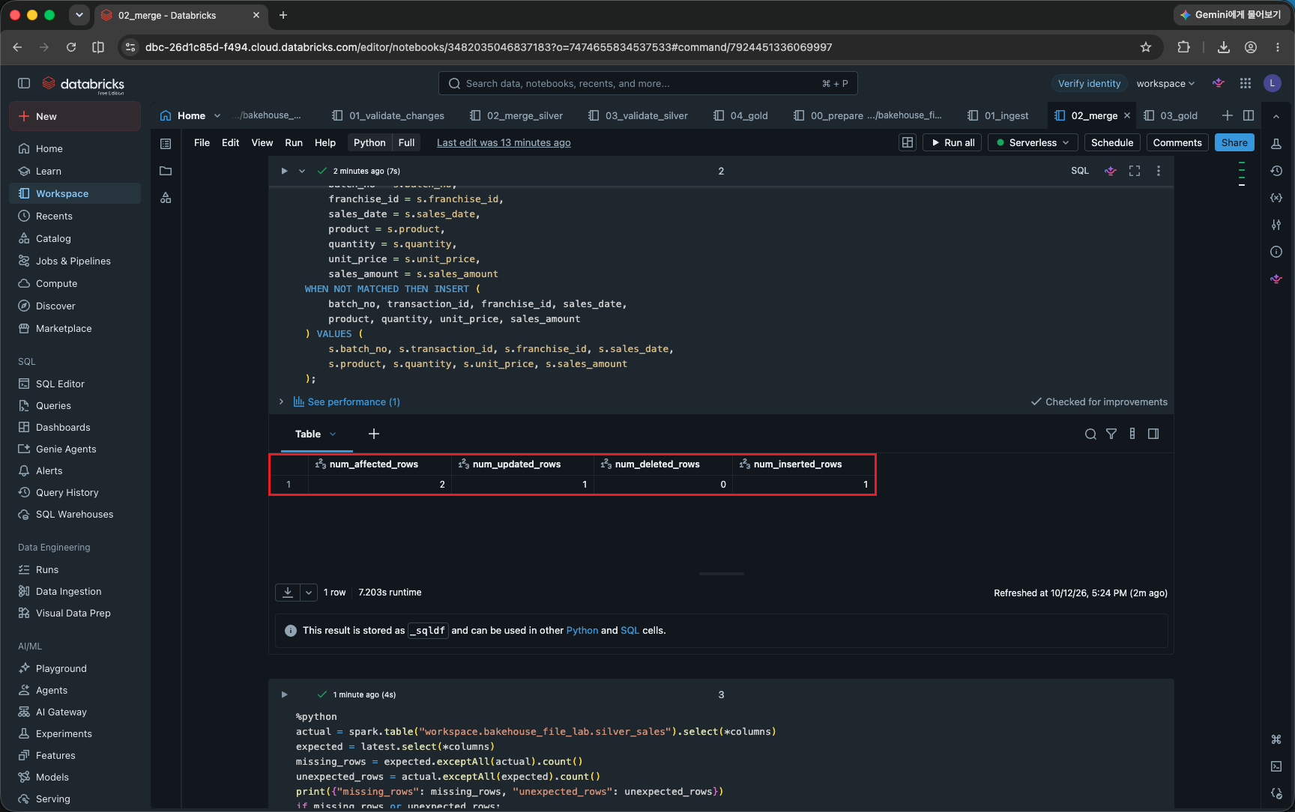
Task: Open the Schedule button
Action: pyautogui.click(x=1112, y=142)
